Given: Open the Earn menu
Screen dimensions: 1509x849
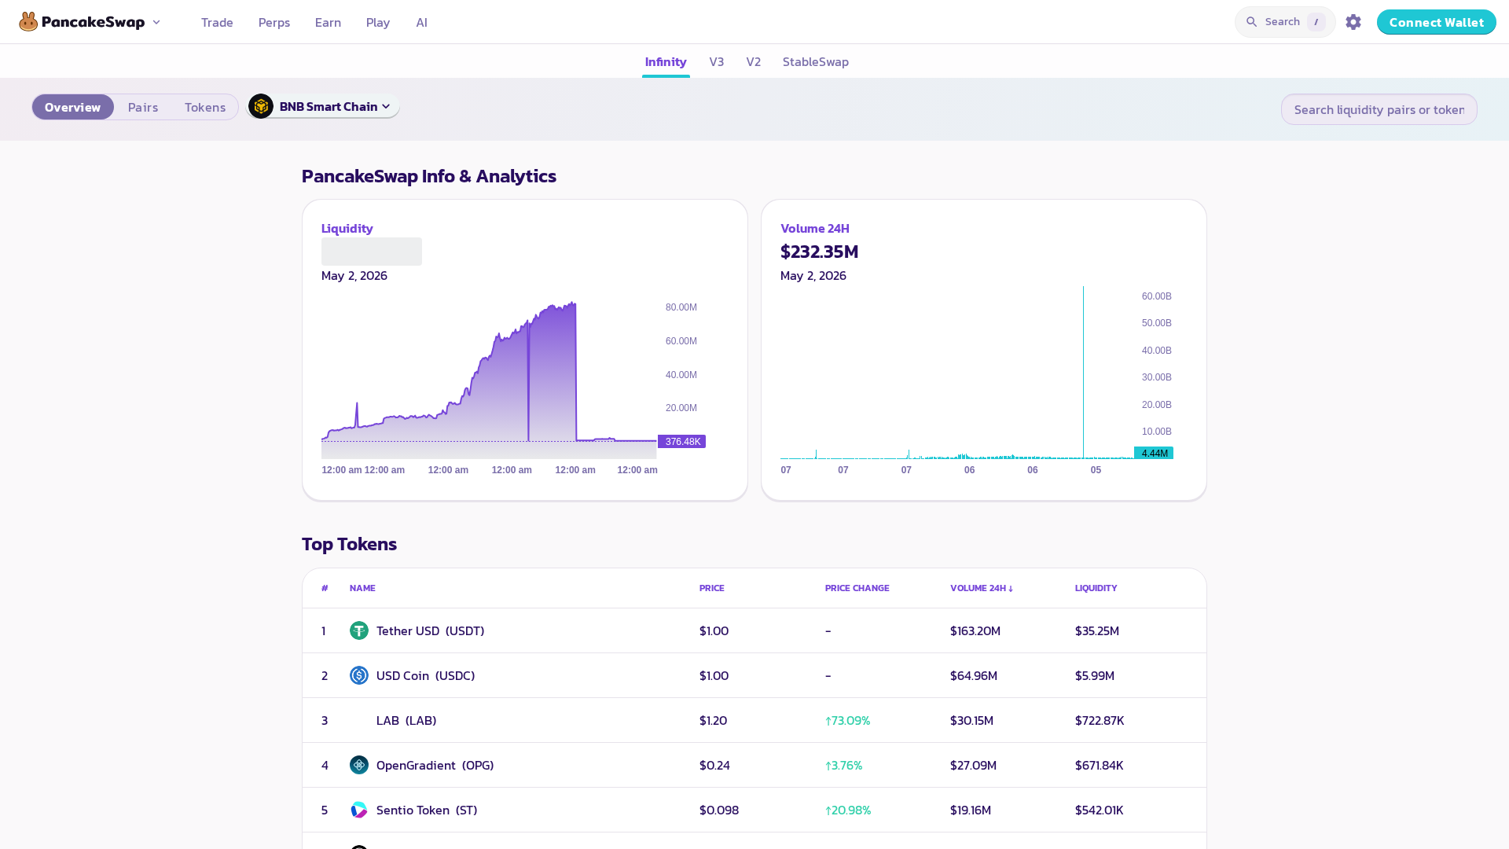Looking at the screenshot, I should click(x=328, y=22).
